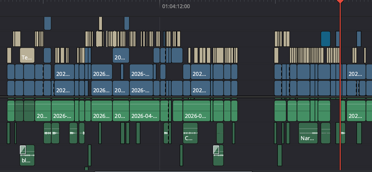Image resolution: width=372 pixels, height=172 pixels.
Task: Select the 'bl...' audio clip
Action: point(27,155)
